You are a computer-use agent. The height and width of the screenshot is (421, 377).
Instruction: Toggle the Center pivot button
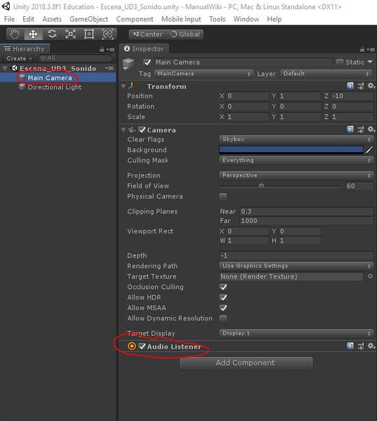(148, 34)
